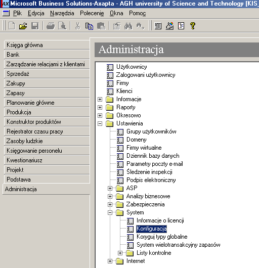
Task: Click the Cut scissors icon
Action: pos(77,26)
